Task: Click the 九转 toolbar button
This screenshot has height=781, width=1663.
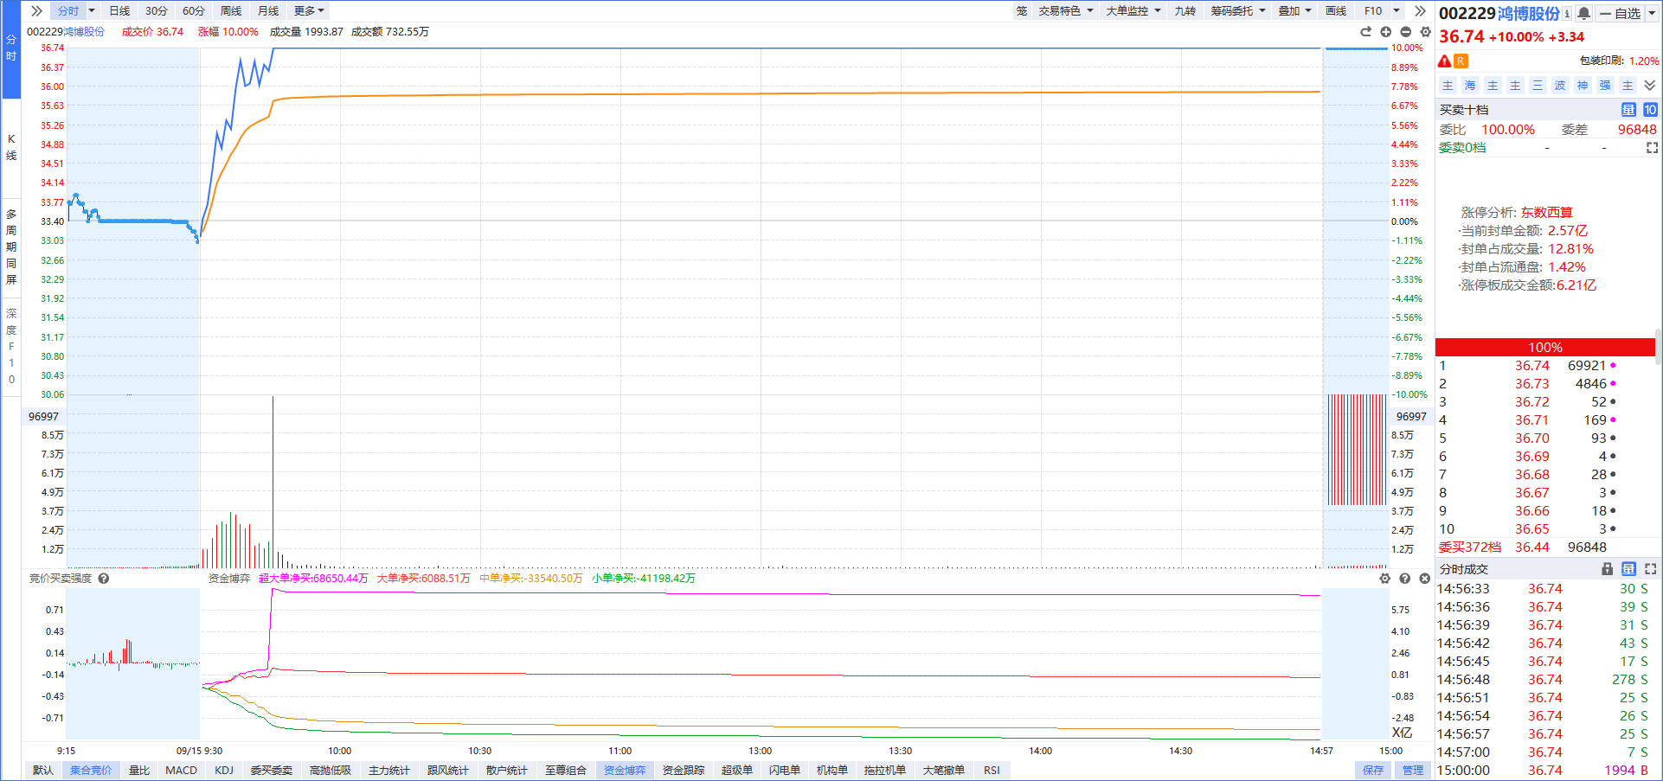Action: 1185,11
